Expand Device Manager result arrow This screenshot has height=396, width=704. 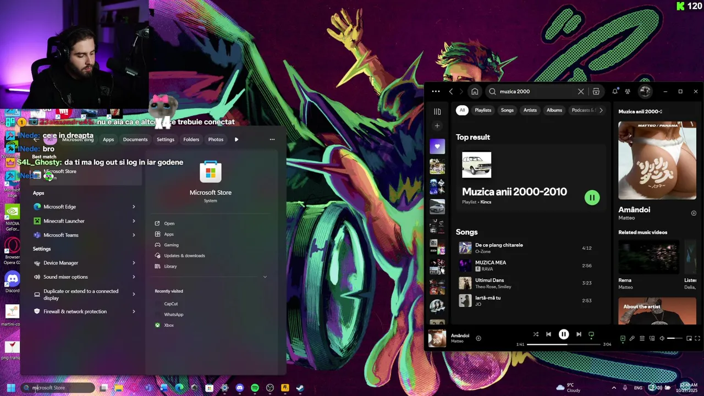[x=134, y=263]
